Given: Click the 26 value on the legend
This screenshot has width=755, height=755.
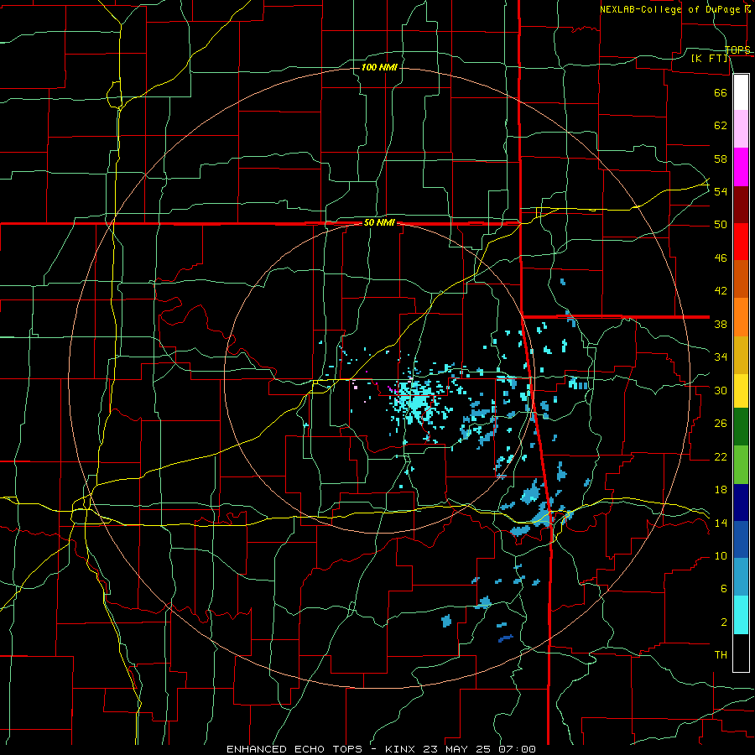Looking at the screenshot, I should [721, 424].
